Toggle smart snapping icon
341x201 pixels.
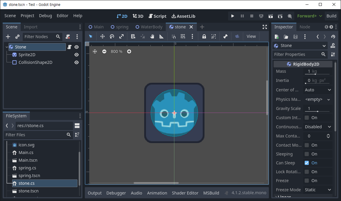point(173,36)
